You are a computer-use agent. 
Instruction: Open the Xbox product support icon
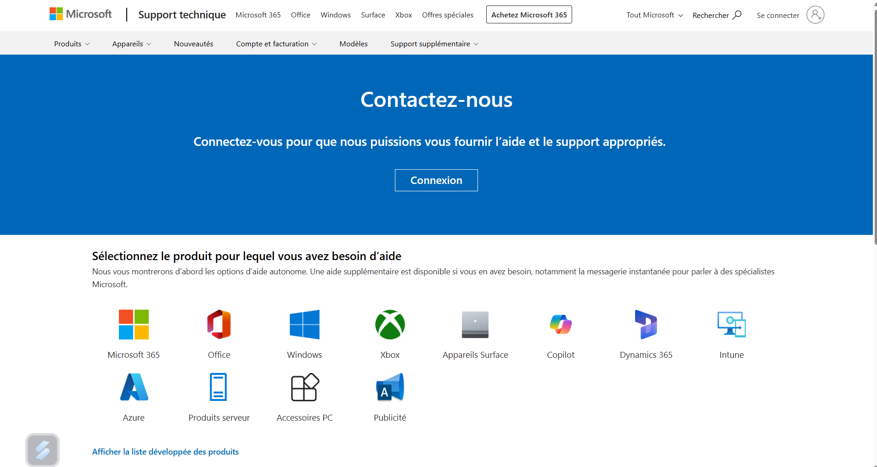[390, 325]
